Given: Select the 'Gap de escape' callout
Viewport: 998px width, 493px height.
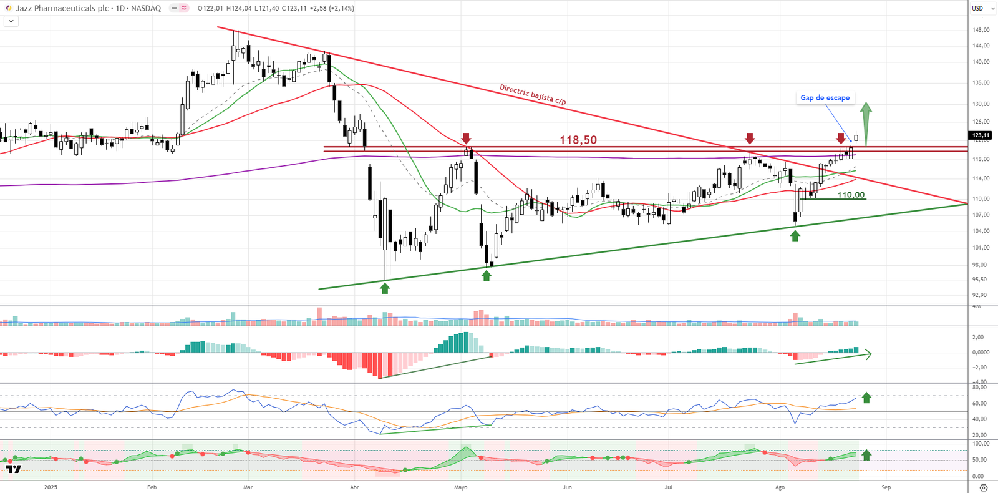Looking at the screenshot, I should pyautogui.click(x=825, y=98).
